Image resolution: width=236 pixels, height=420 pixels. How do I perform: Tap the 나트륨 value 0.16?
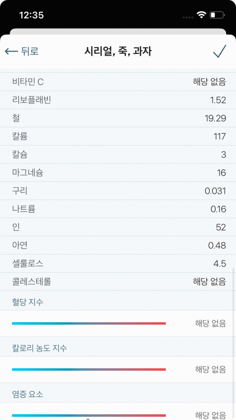click(x=218, y=209)
